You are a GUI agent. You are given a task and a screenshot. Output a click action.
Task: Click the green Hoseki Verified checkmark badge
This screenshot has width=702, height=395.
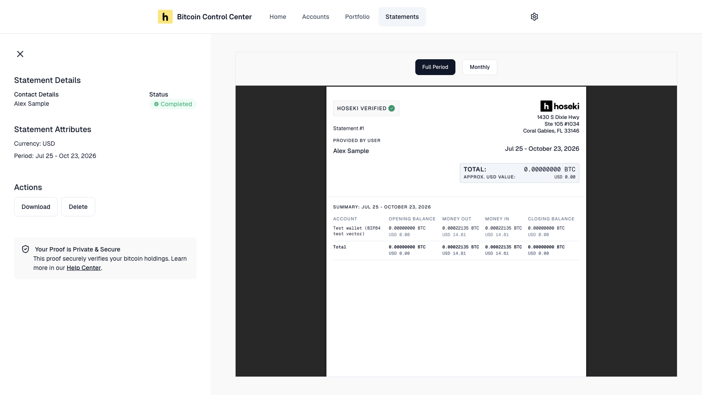point(391,108)
